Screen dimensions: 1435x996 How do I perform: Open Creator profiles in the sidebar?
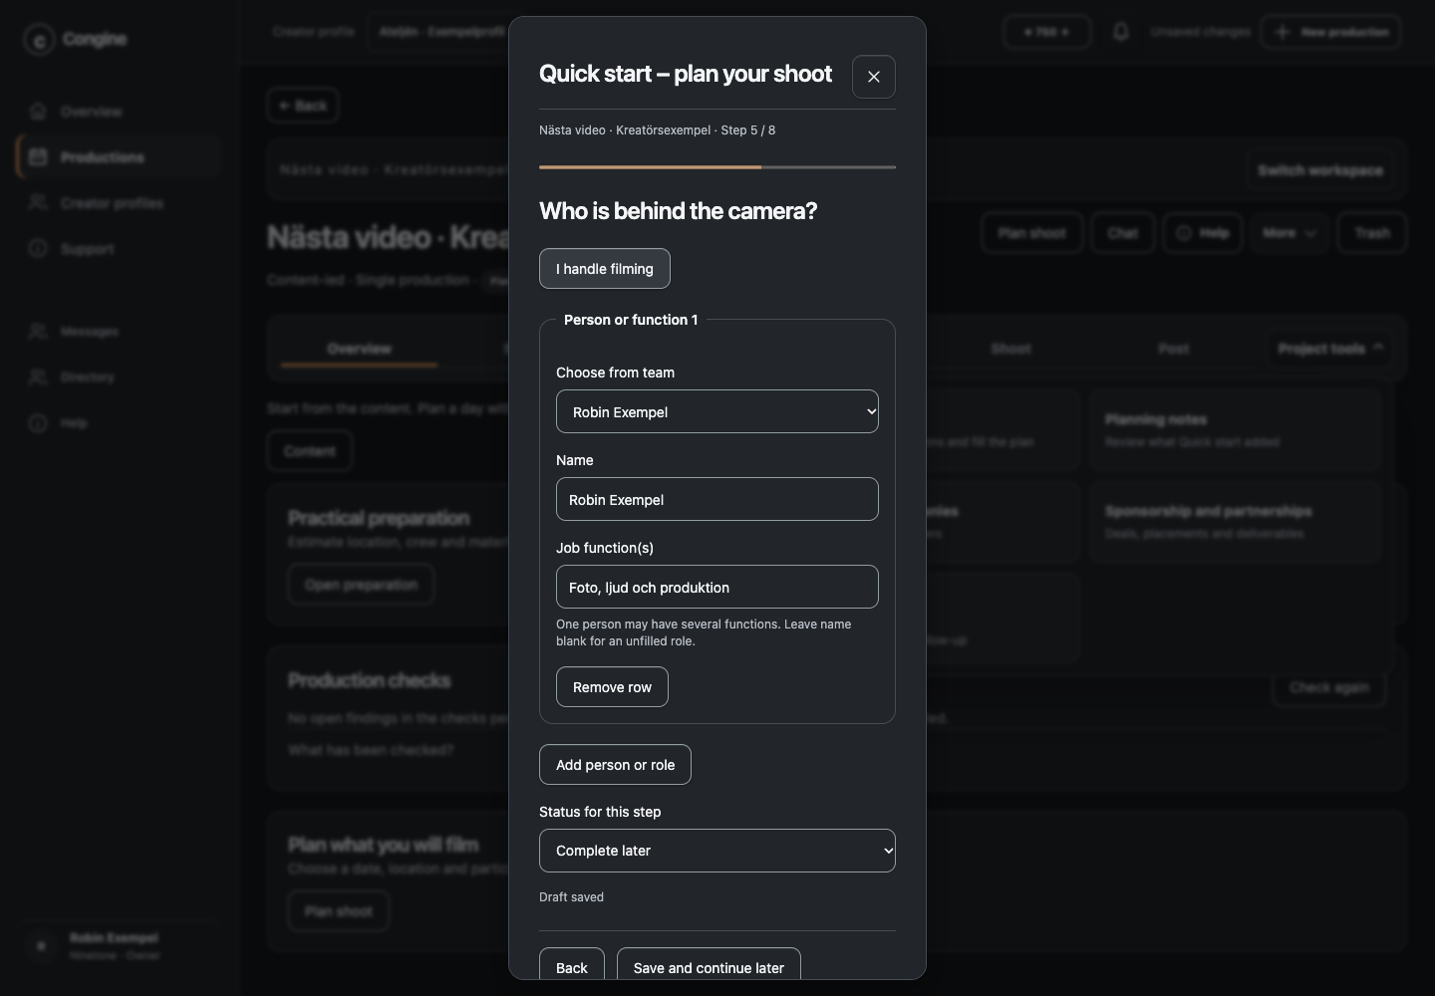(x=120, y=203)
